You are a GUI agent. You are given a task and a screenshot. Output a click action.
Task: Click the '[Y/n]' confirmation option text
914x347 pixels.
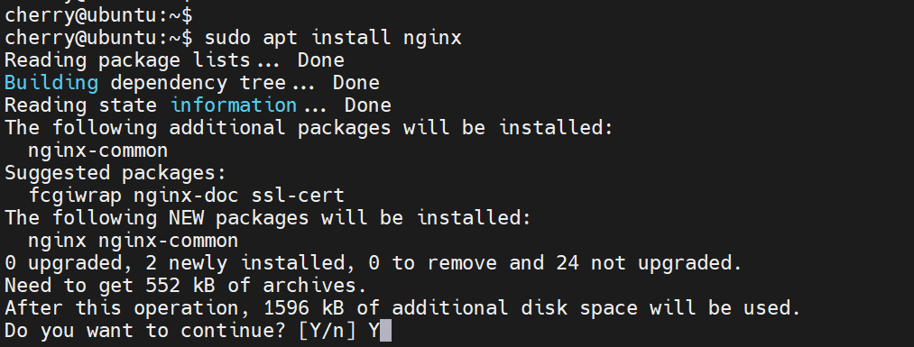tap(327, 331)
